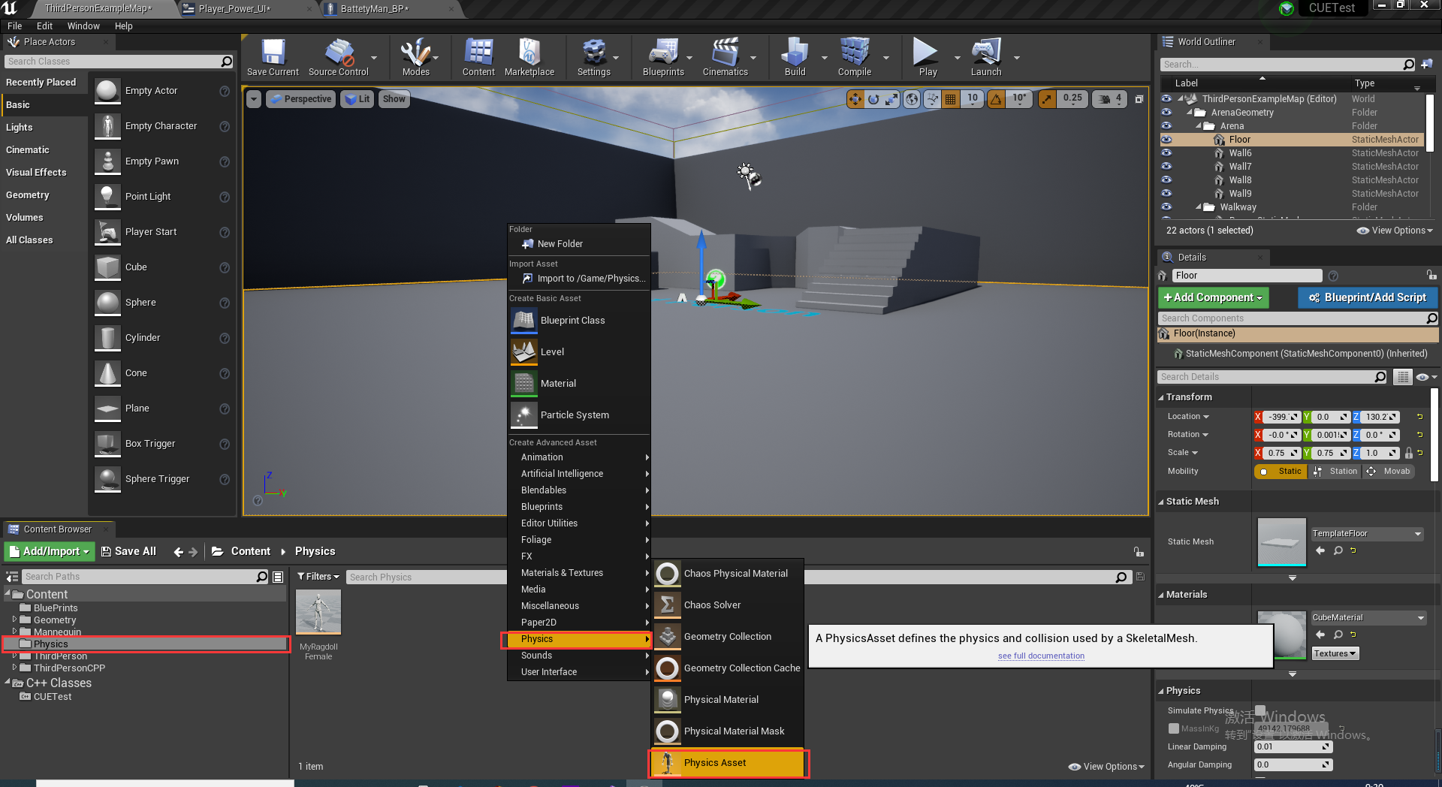The height and width of the screenshot is (787, 1442).
Task: Open the Add Component dropdown
Action: 1213,298
